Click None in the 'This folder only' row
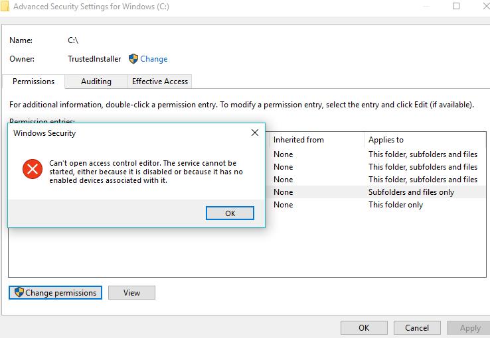This screenshot has width=490, height=338. click(x=283, y=205)
